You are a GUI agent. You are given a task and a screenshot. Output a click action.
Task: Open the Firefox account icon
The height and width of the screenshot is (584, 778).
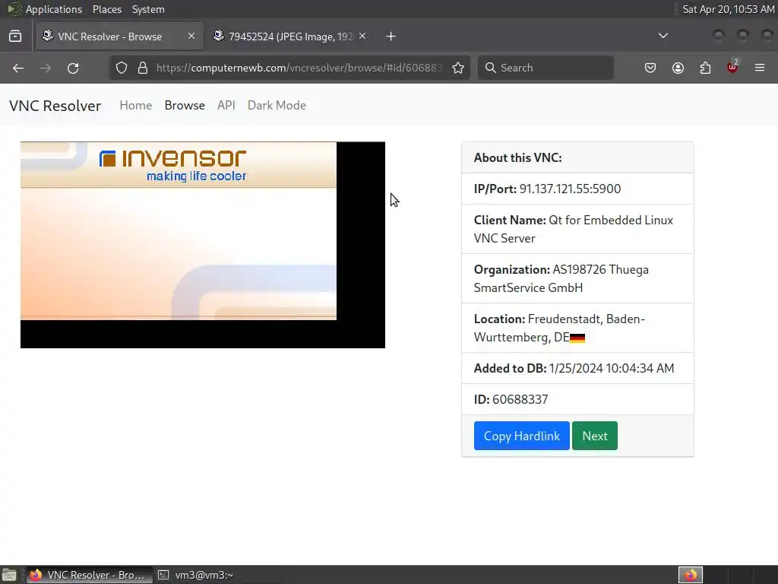(678, 68)
